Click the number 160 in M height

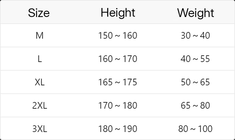tap(130, 35)
